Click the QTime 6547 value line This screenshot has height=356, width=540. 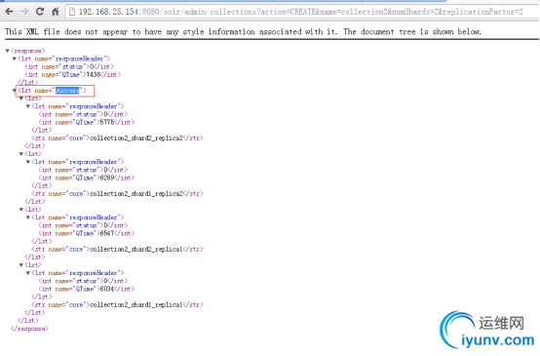(87, 233)
